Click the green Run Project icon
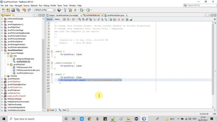 pos(75,10)
